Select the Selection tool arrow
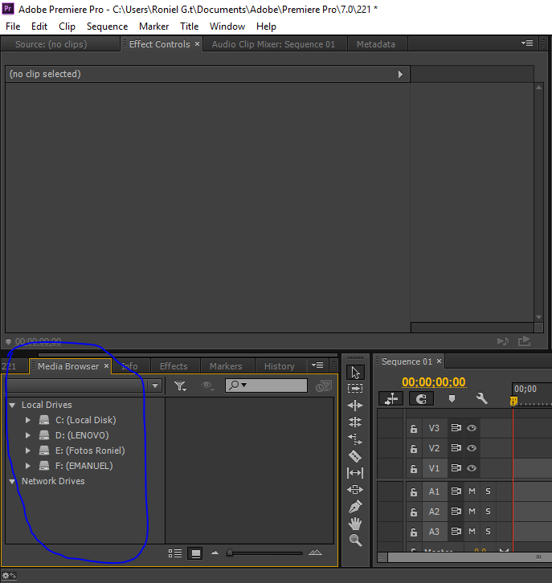 point(355,372)
